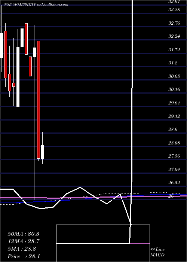Image resolution: width=187 pixels, height=262 pixels.
Task: Click the 28.6 price axis label
Action: point(173,130)
